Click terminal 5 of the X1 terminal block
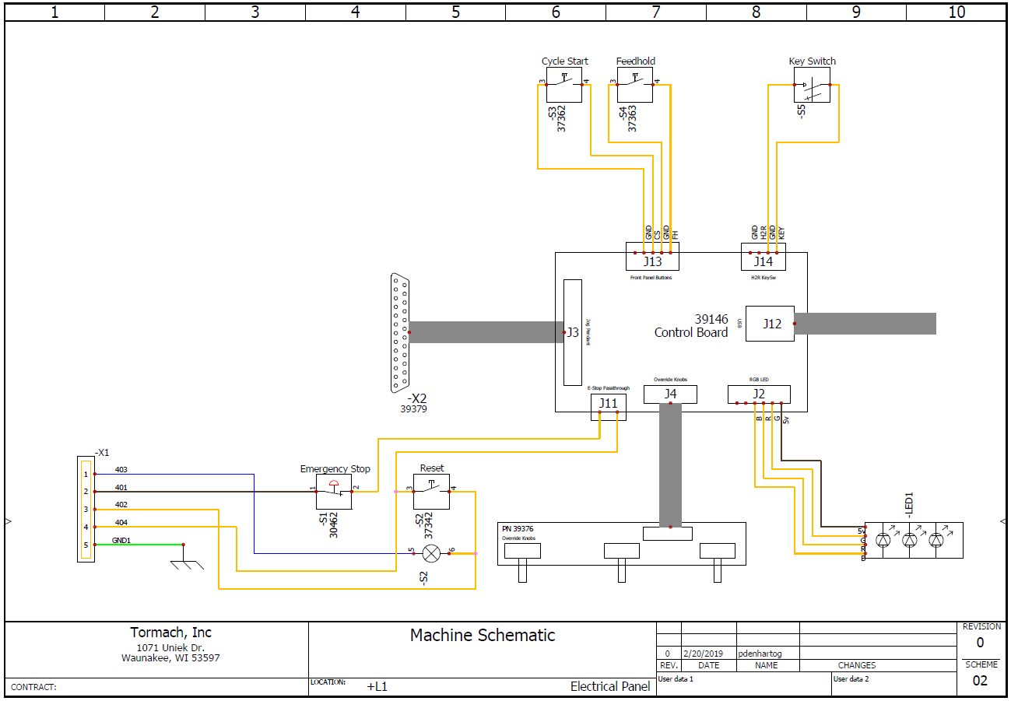1011x701 pixels. 86,545
